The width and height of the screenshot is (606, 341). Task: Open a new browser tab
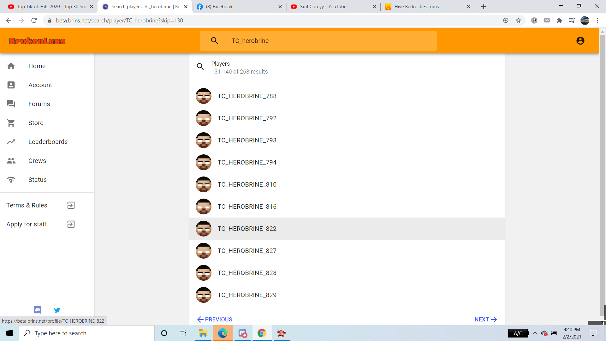pos(484,7)
